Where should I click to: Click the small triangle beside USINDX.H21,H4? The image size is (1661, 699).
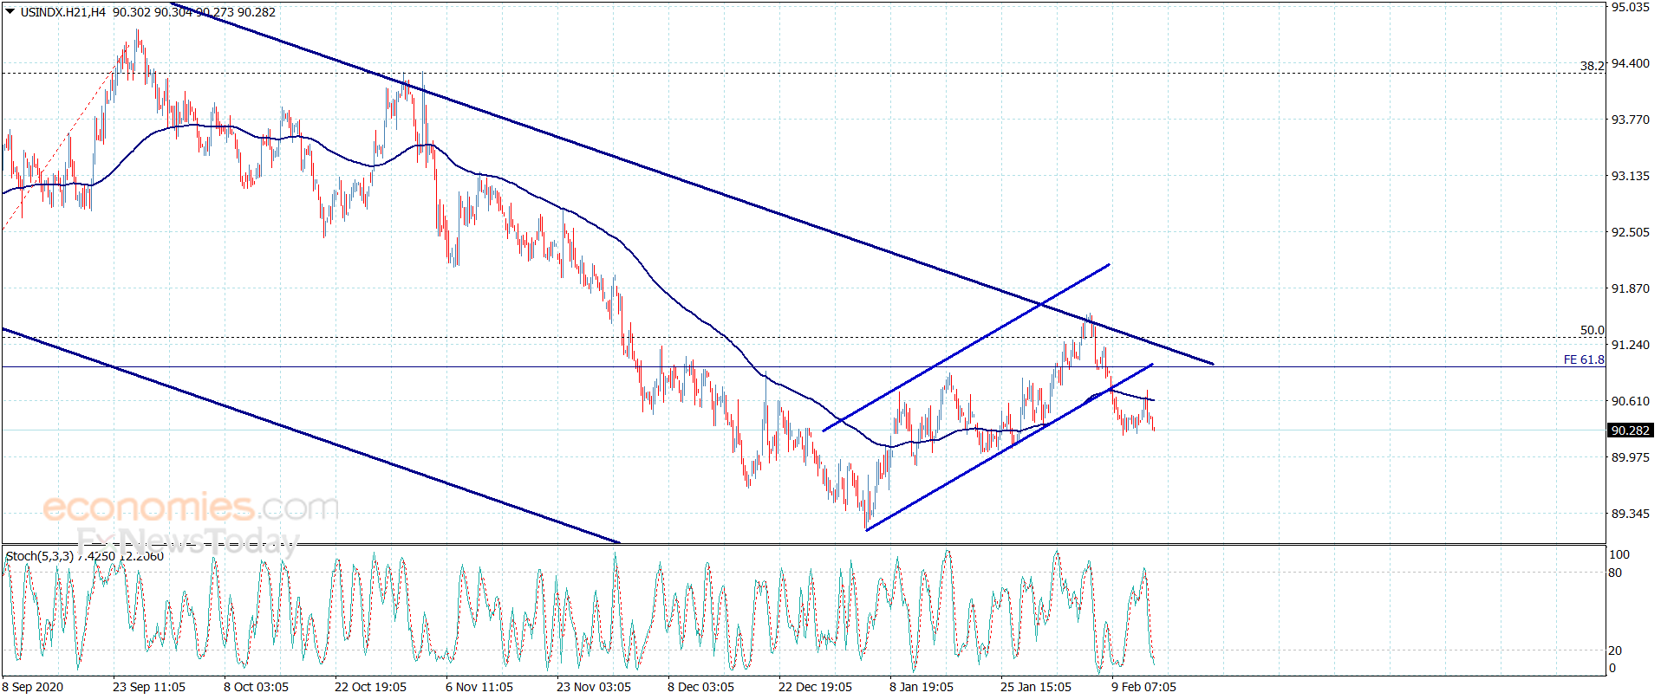tap(10, 12)
